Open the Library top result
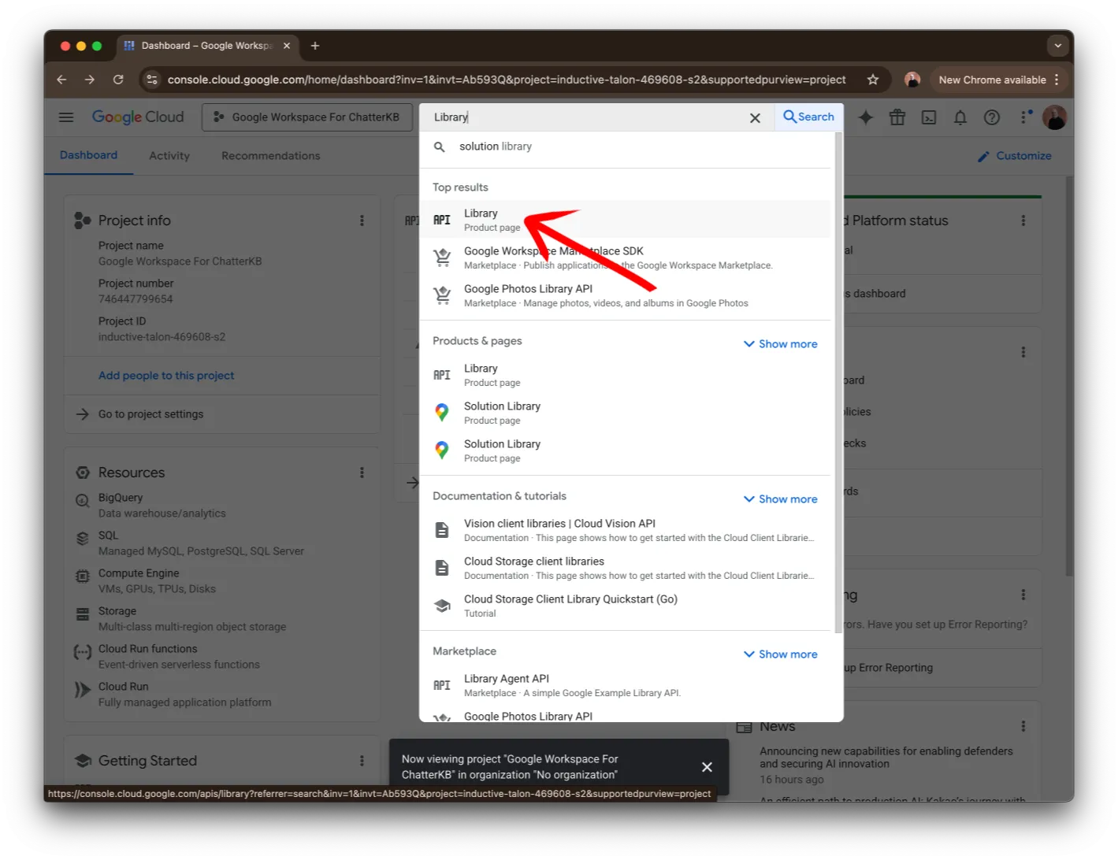The image size is (1118, 860). 626,220
